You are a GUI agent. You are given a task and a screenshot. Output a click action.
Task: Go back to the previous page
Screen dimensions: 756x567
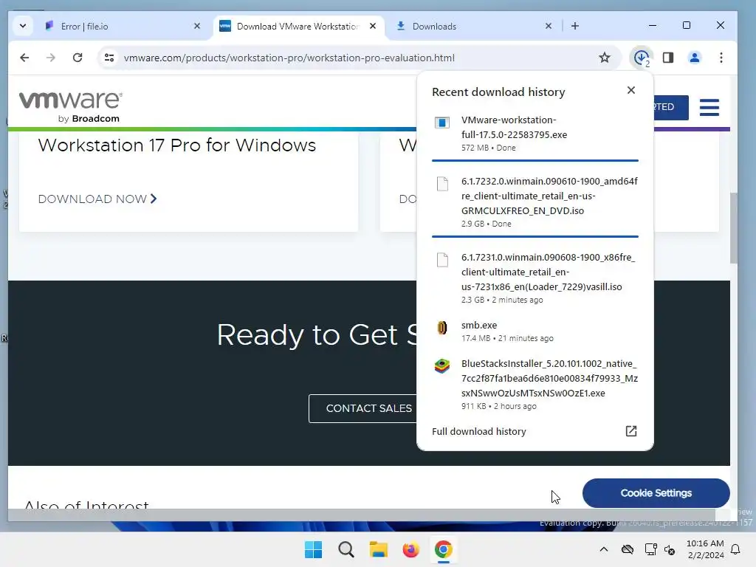[x=24, y=58]
